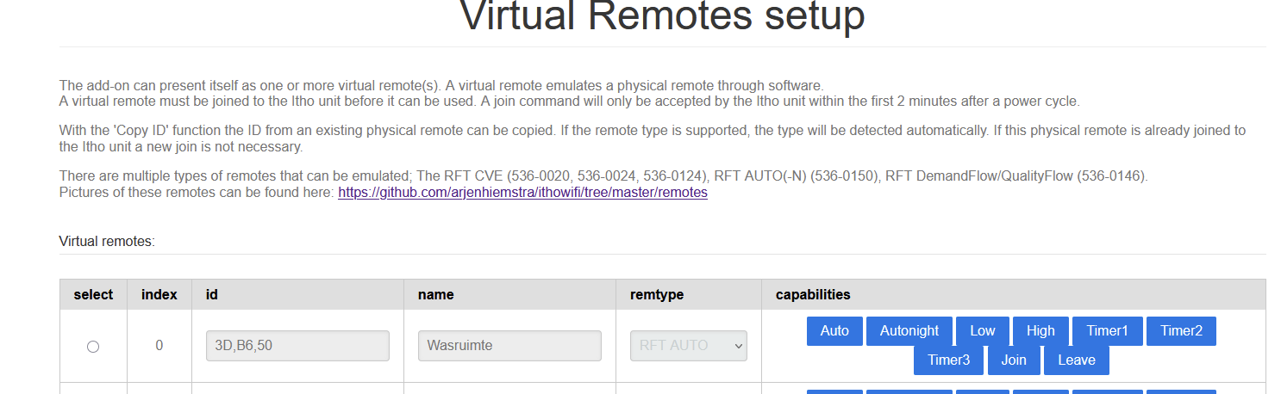The width and height of the screenshot is (1281, 394).
Task: Start Timer3 for Wasruimte remote
Action: 949,360
